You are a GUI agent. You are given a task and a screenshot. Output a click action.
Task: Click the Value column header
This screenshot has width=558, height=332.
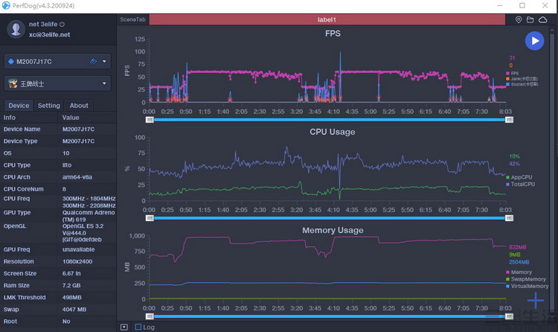(x=71, y=118)
